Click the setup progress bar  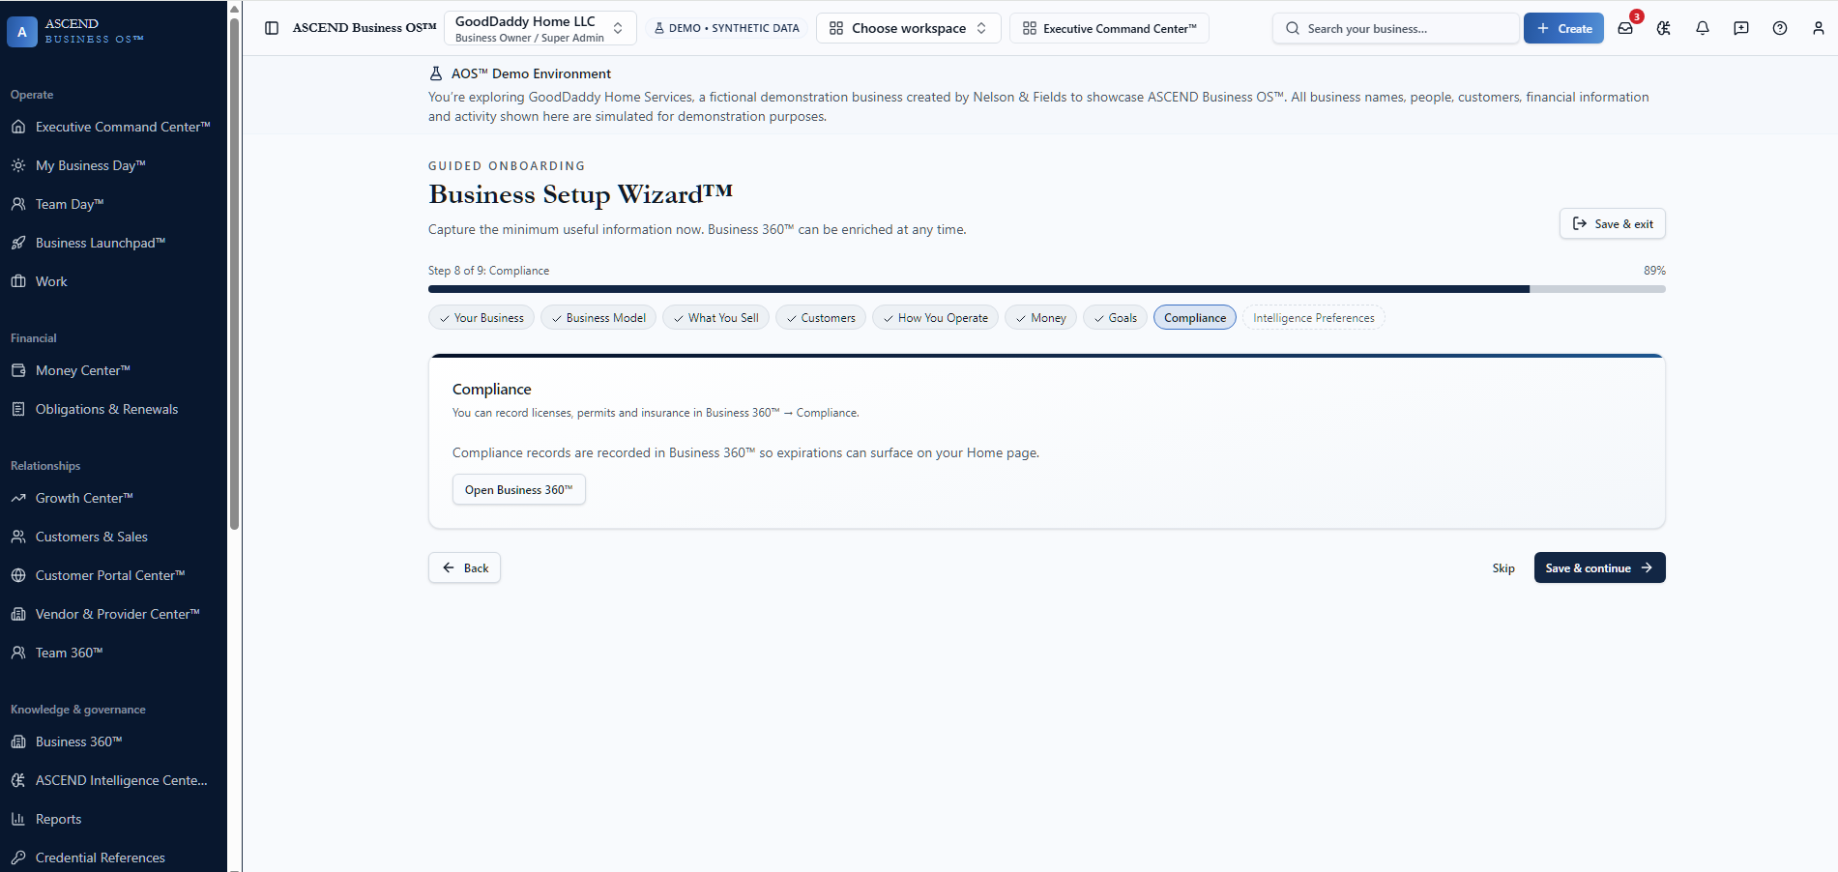pyautogui.click(x=1046, y=288)
